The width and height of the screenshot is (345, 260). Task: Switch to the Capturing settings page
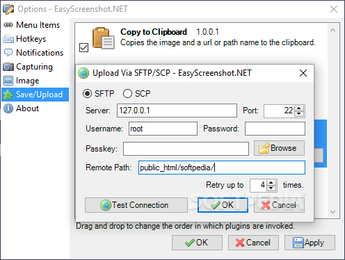[x=35, y=67]
